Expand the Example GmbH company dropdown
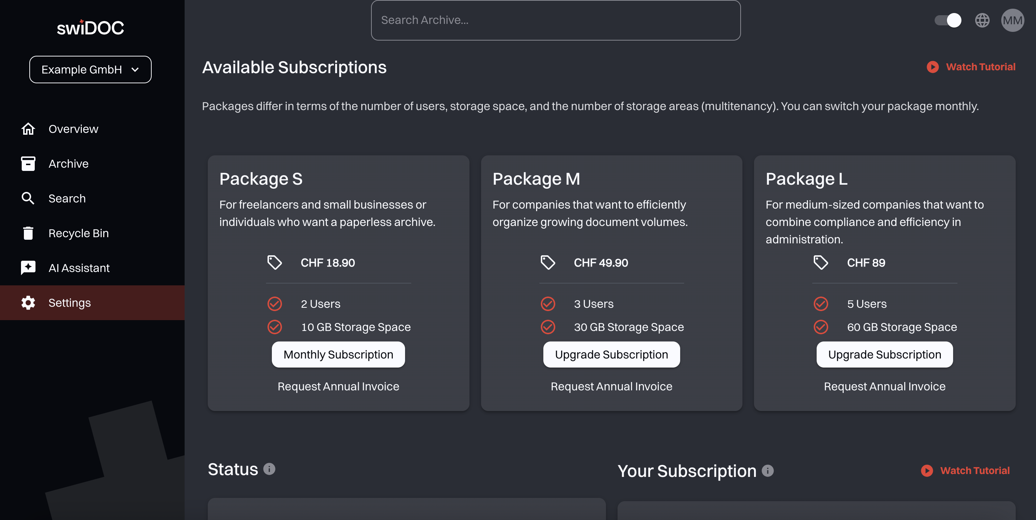Screen dimensions: 1036x520 [x=90, y=70]
